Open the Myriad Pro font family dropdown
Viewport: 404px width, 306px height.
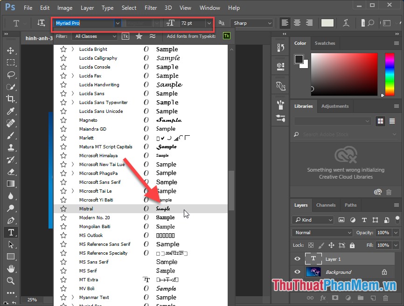(x=117, y=24)
